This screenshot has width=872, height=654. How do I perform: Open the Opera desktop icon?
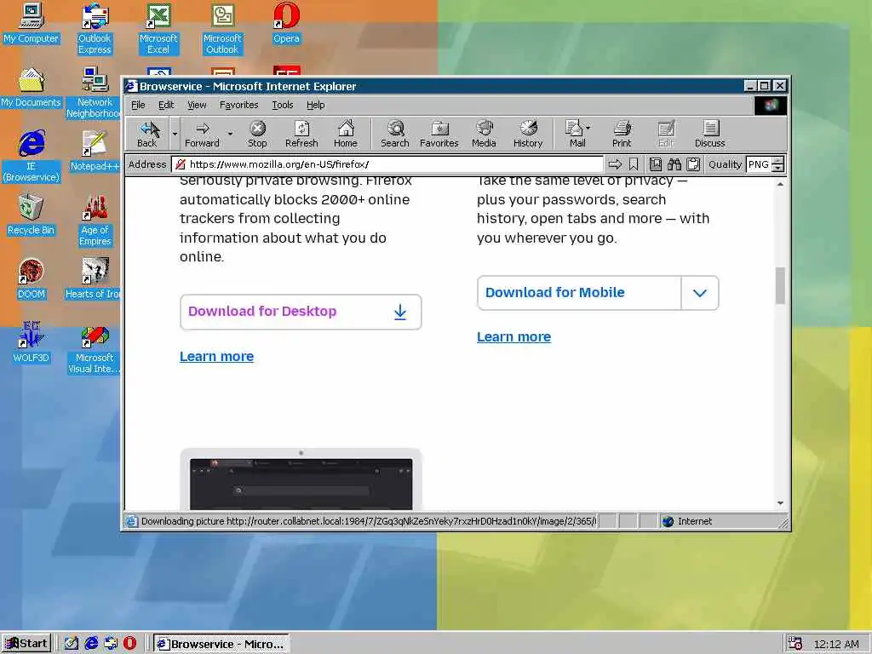pos(286,23)
